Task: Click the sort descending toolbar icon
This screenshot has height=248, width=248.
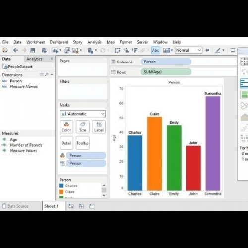Action: click(x=135, y=50)
